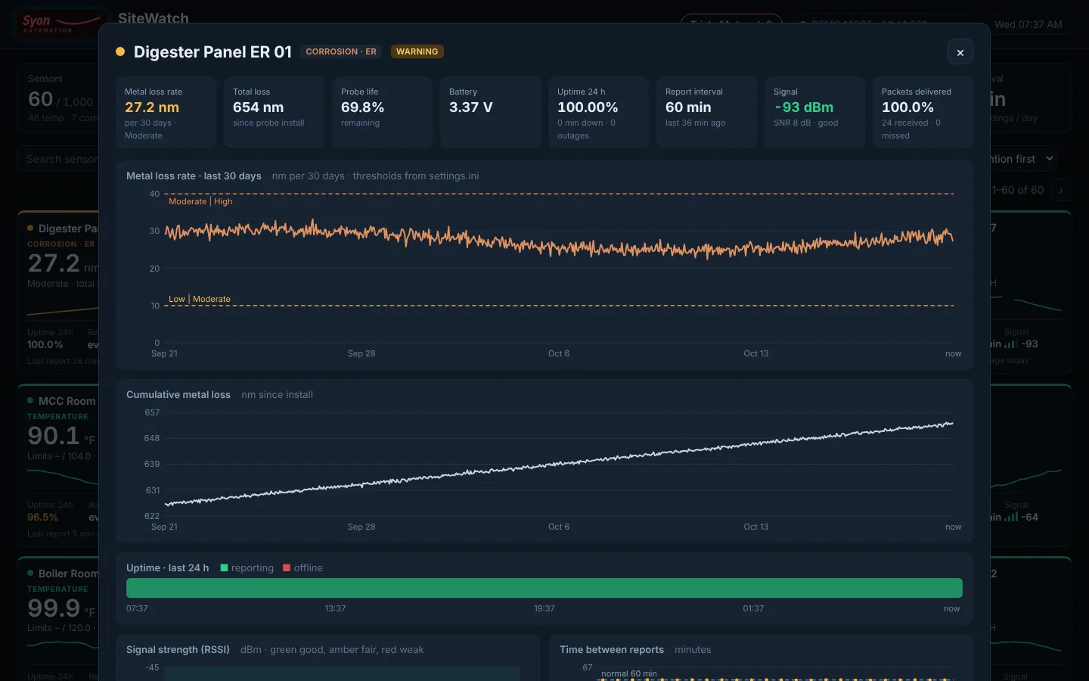
Task: Close the Digester Panel ER 01 dialog
Action: [x=960, y=52]
